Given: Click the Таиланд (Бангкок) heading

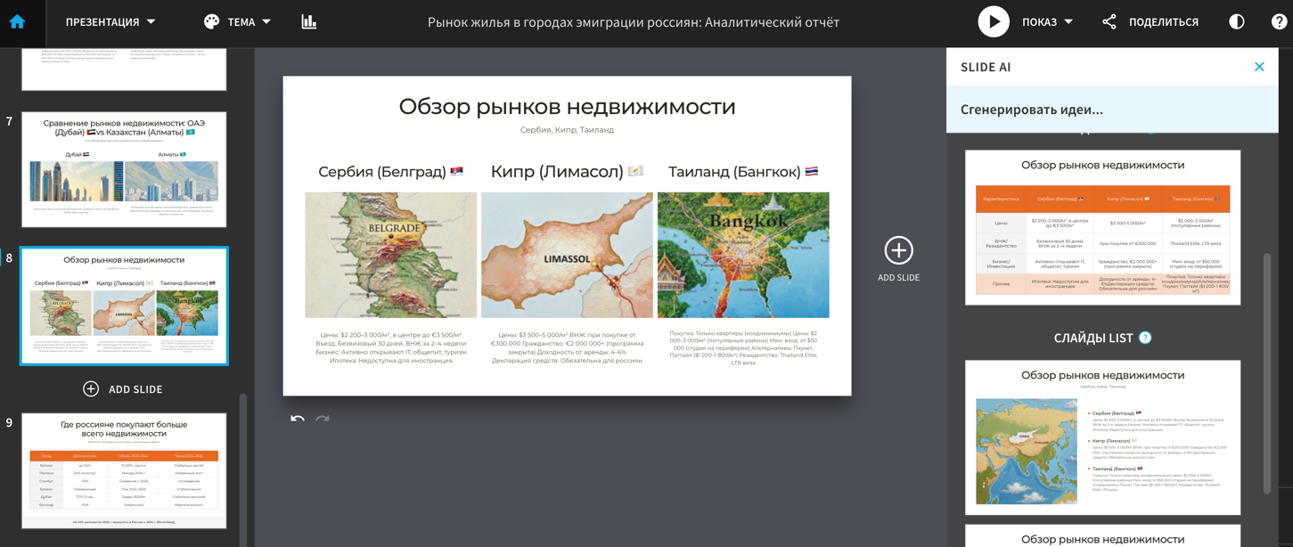Looking at the screenshot, I should (743, 172).
